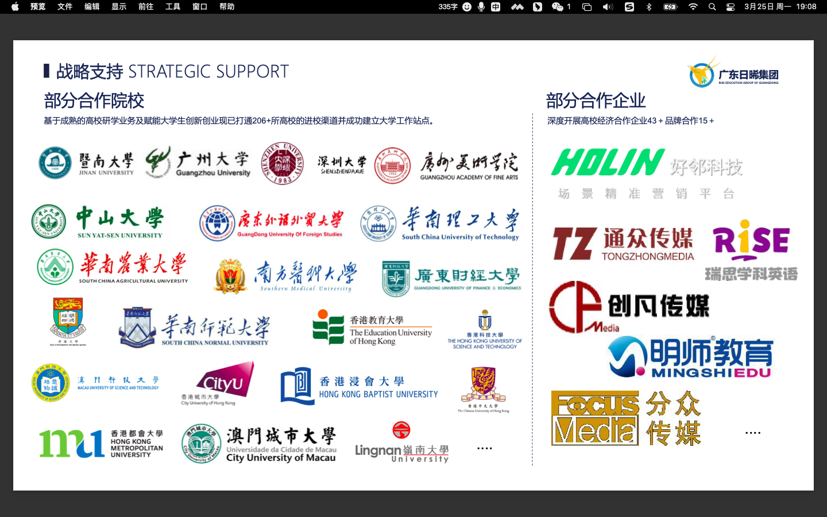The image size is (827, 517).
Task: Click the microphone icon in menu bar
Action: tap(481, 7)
